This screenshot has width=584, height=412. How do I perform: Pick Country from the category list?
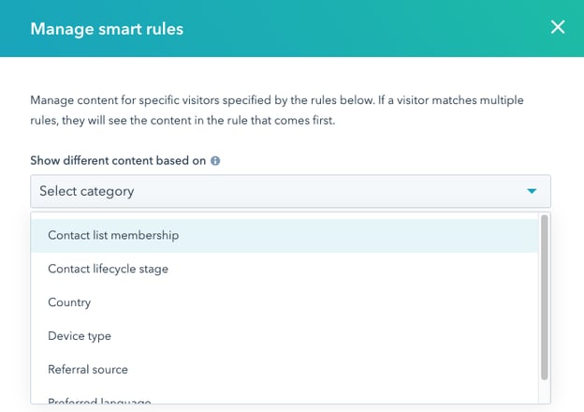[x=69, y=302]
